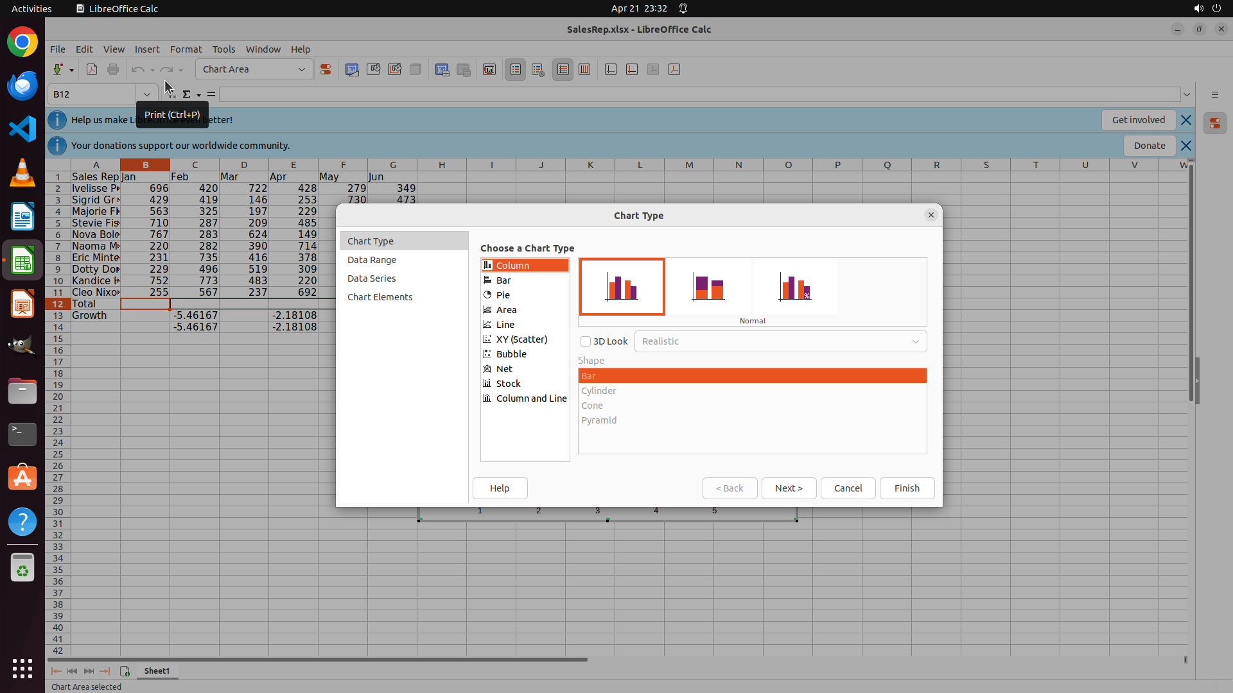This screenshot has width=1233, height=693.
Task: Click the Export as PDF toolbar icon
Action: [x=92, y=69]
